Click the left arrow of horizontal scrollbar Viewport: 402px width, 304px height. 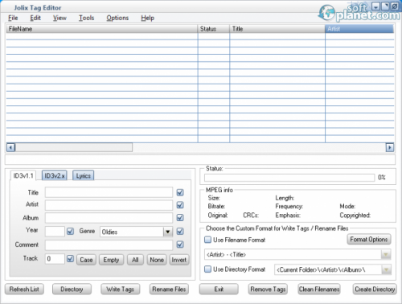pos(10,147)
